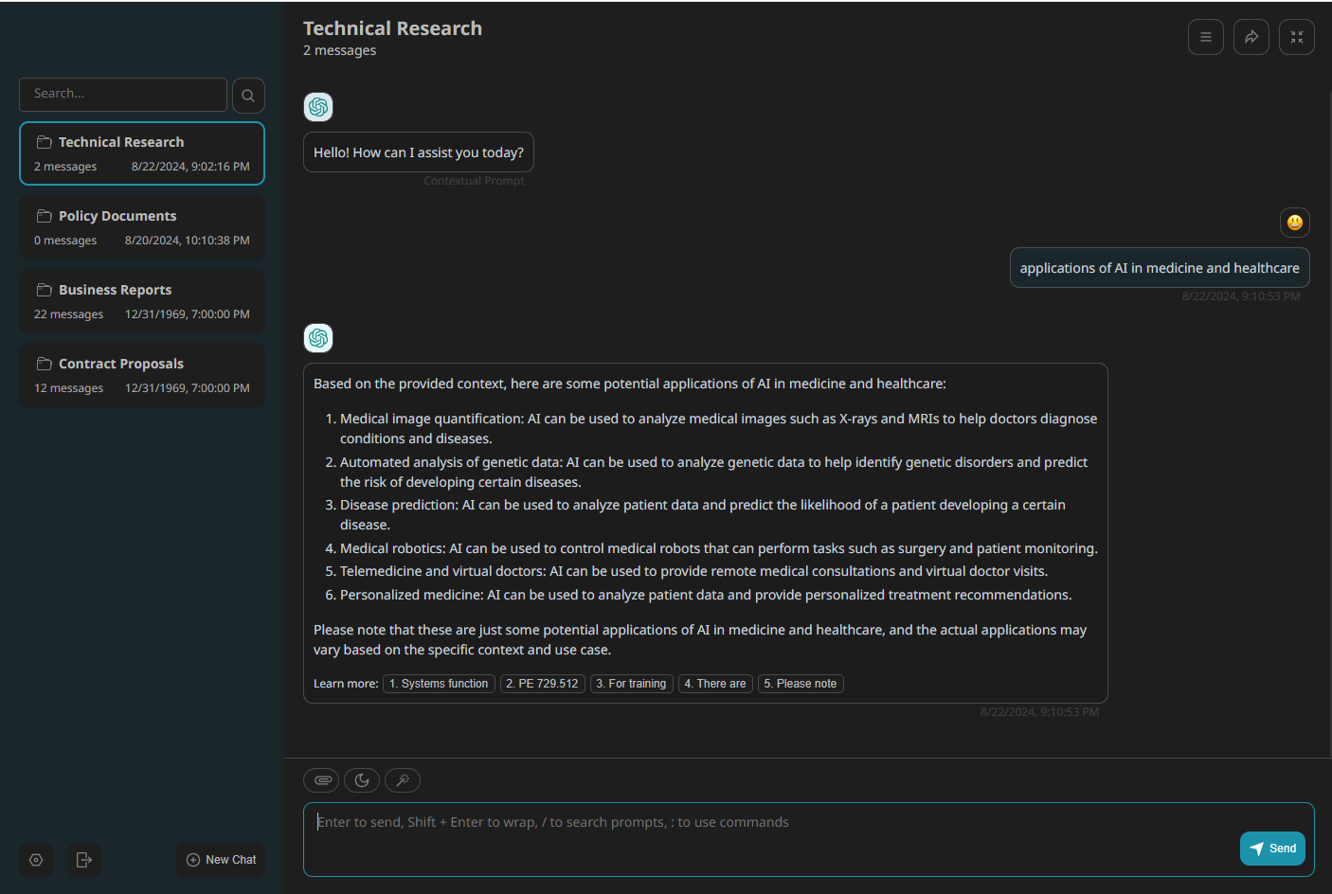
Task: Open the Contract Proposals chat
Action: tap(142, 375)
